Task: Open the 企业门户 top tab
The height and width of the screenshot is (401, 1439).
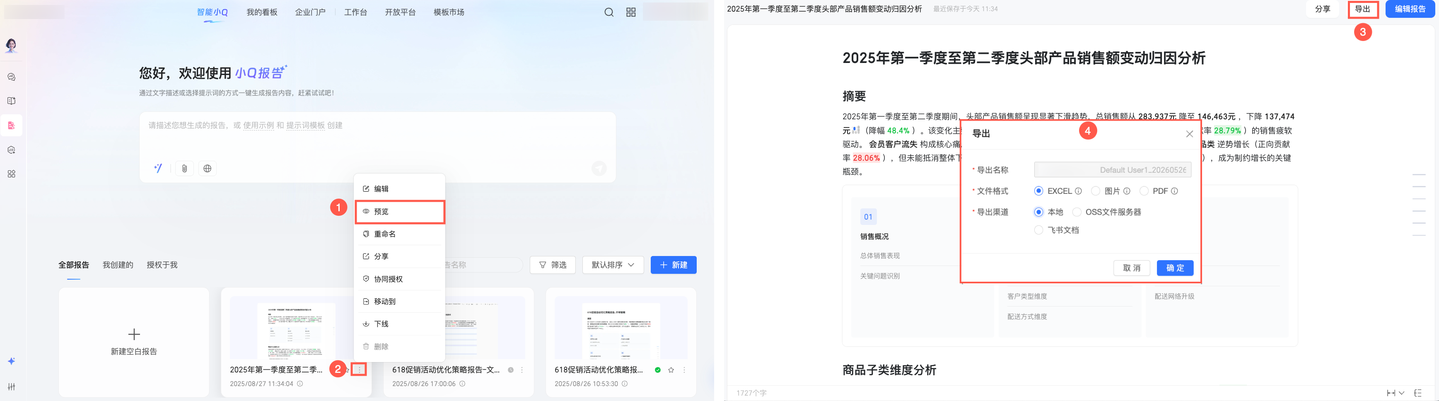Action: pyautogui.click(x=310, y=12)
